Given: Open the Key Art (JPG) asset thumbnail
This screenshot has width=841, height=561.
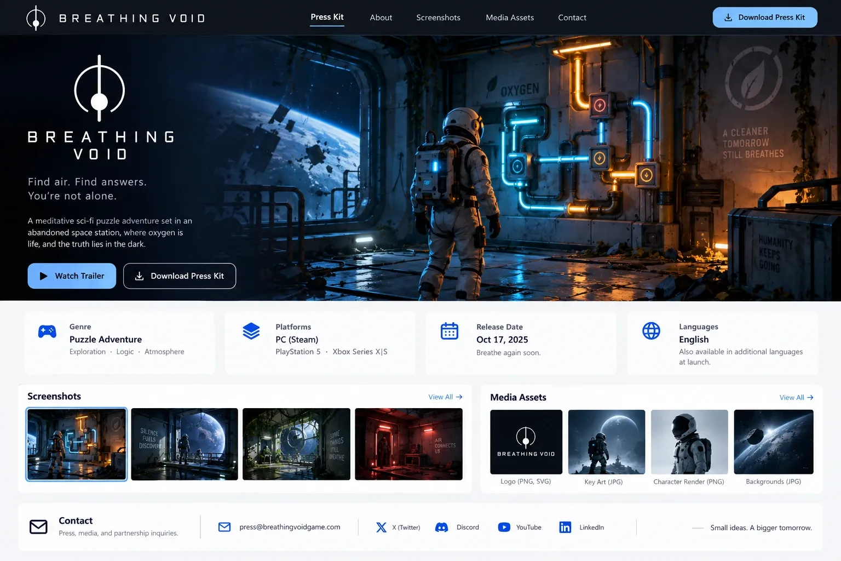Looking at the screenshot, I should point(607,442).
